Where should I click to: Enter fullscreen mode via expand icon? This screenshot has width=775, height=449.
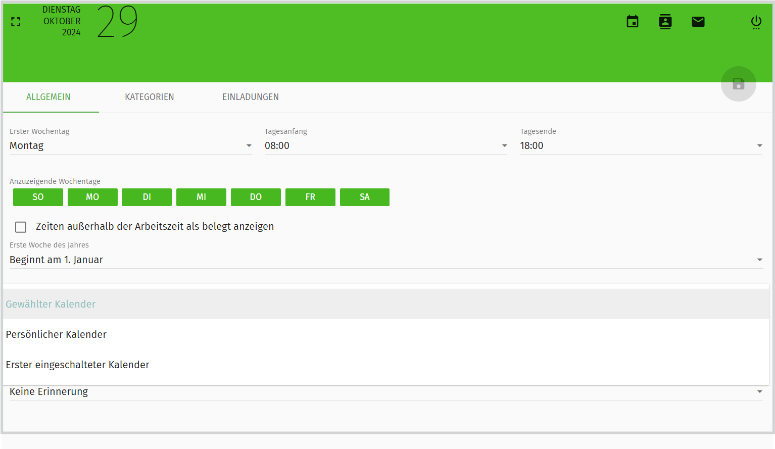15,22
